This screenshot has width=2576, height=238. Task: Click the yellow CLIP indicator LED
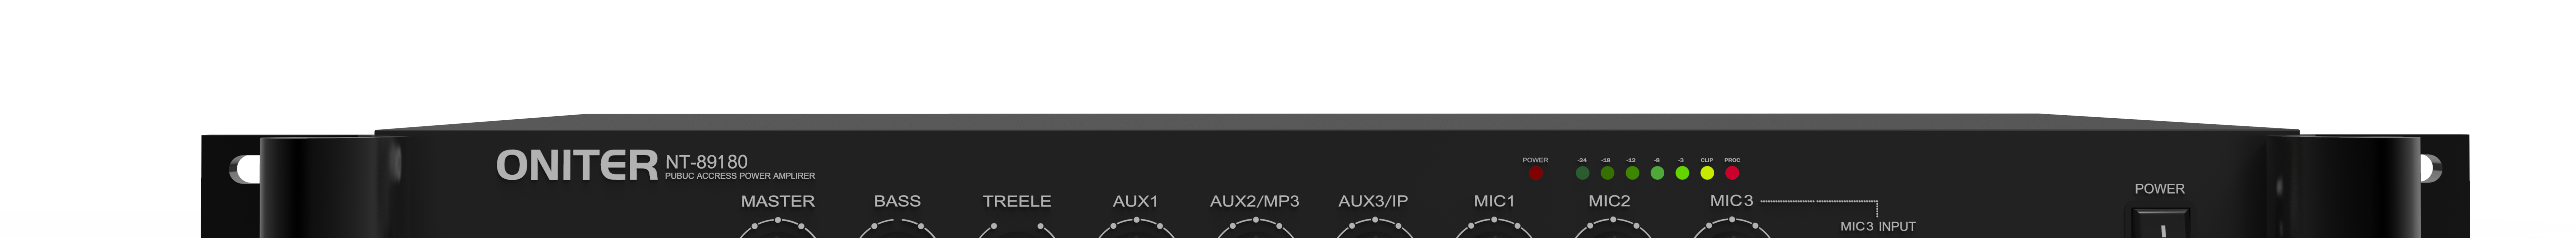click(1707, 173)
